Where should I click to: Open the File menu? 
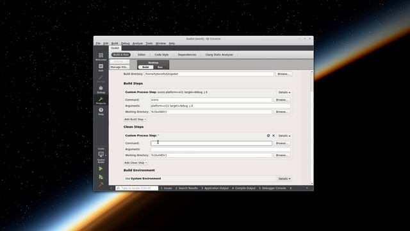click(98, 44)
